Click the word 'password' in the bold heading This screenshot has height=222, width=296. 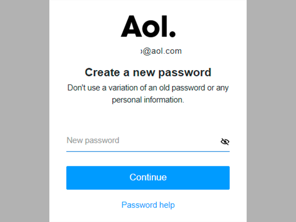pos(185,73)
